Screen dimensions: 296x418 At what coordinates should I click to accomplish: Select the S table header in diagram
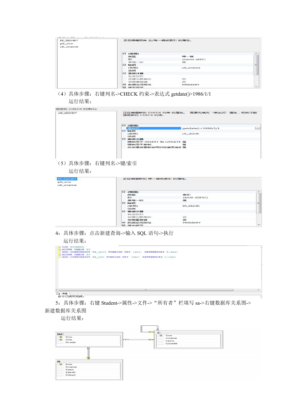89,361
